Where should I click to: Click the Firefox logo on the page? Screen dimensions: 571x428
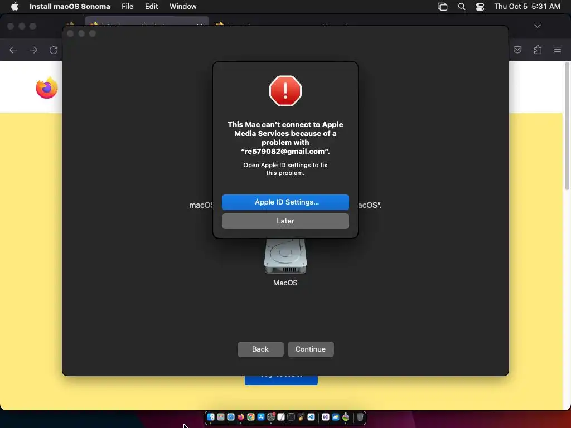point(47,87)
